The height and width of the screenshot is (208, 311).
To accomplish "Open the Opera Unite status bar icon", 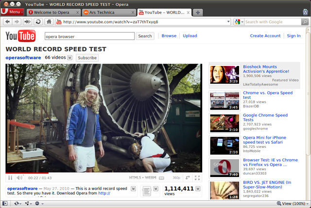I will 29,204.
